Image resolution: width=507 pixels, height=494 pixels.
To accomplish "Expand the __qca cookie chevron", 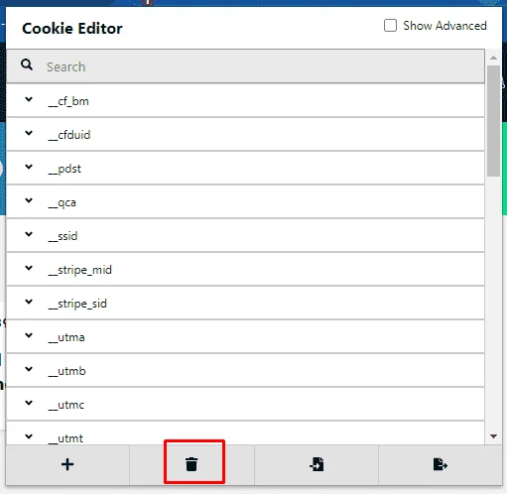I will pyautogui.click(x=29, y=200).
